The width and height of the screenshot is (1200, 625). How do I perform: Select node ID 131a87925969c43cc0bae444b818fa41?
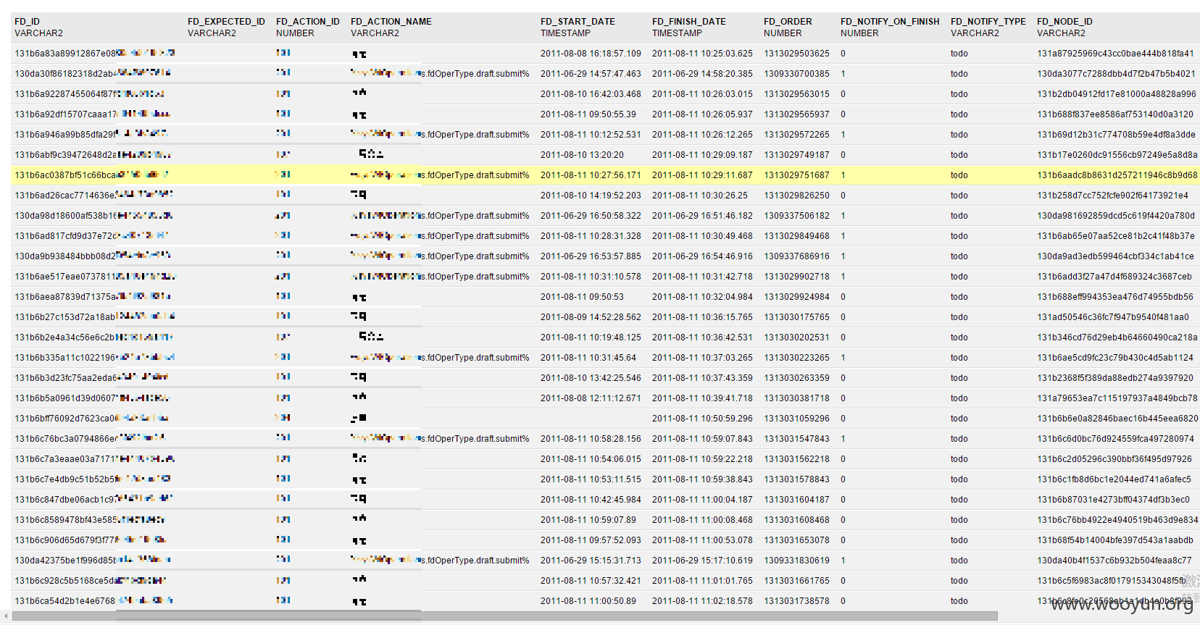tap(1115, 54)
